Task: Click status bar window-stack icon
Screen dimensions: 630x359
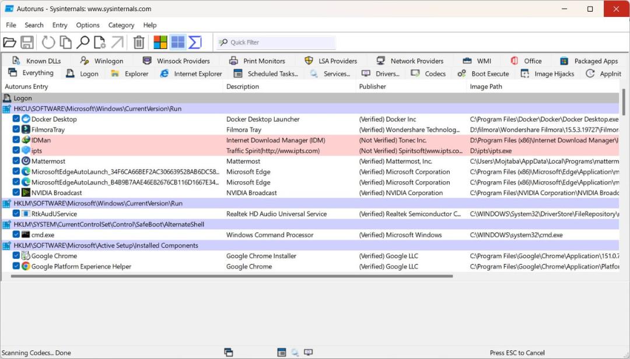Action: tap(228, 352)
